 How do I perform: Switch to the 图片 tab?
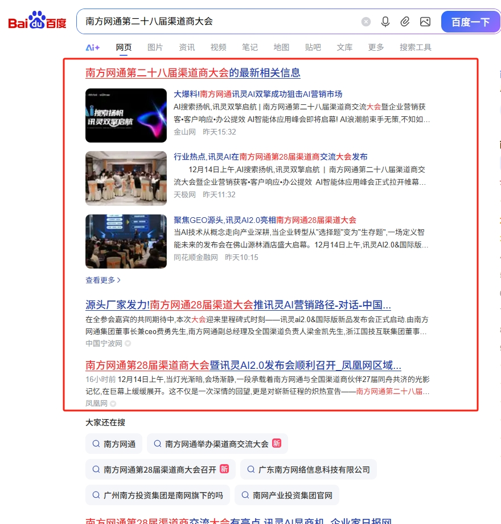pyautogui.click(x=155, y=47)
